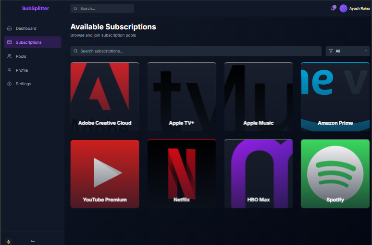This screenshot has height=245, width=372.
Task: Open the YouTube Premium subscription card
Action: point(105,174)
